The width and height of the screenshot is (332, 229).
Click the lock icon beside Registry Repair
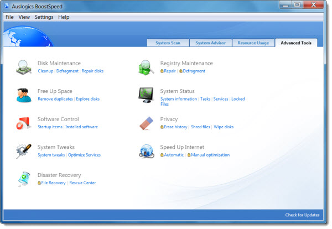pyautogui.click(x=162, y=71)
